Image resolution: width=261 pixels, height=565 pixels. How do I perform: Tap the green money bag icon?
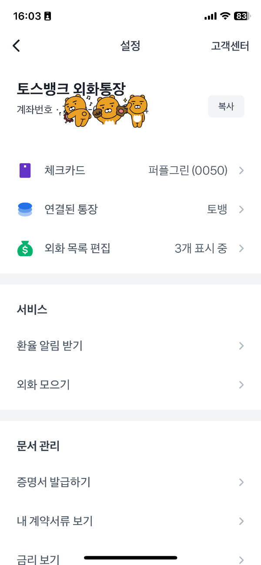25,248
